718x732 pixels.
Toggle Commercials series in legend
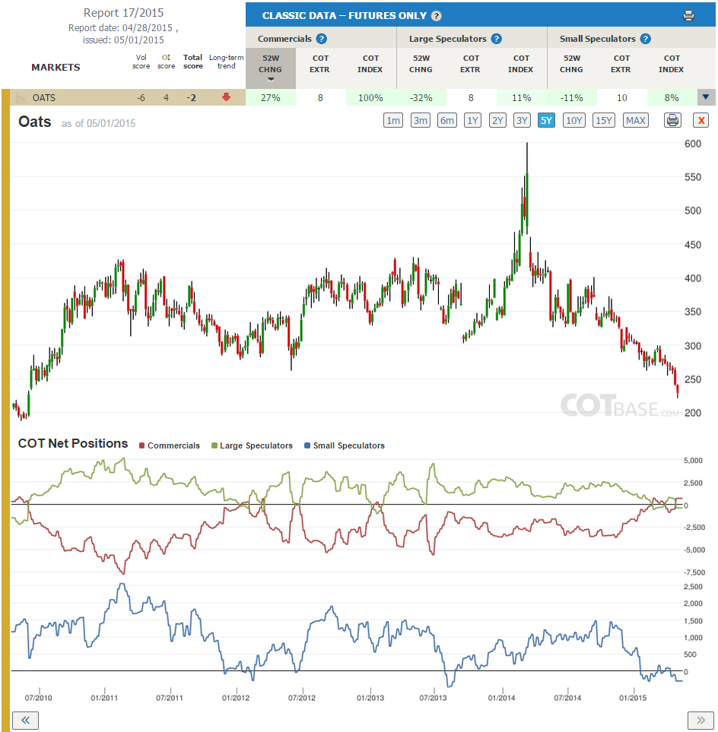[x=170, y=445]
